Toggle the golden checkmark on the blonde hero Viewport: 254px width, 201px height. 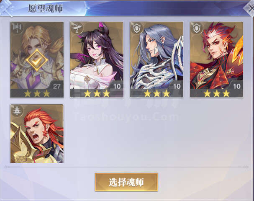tap(37, 60)
